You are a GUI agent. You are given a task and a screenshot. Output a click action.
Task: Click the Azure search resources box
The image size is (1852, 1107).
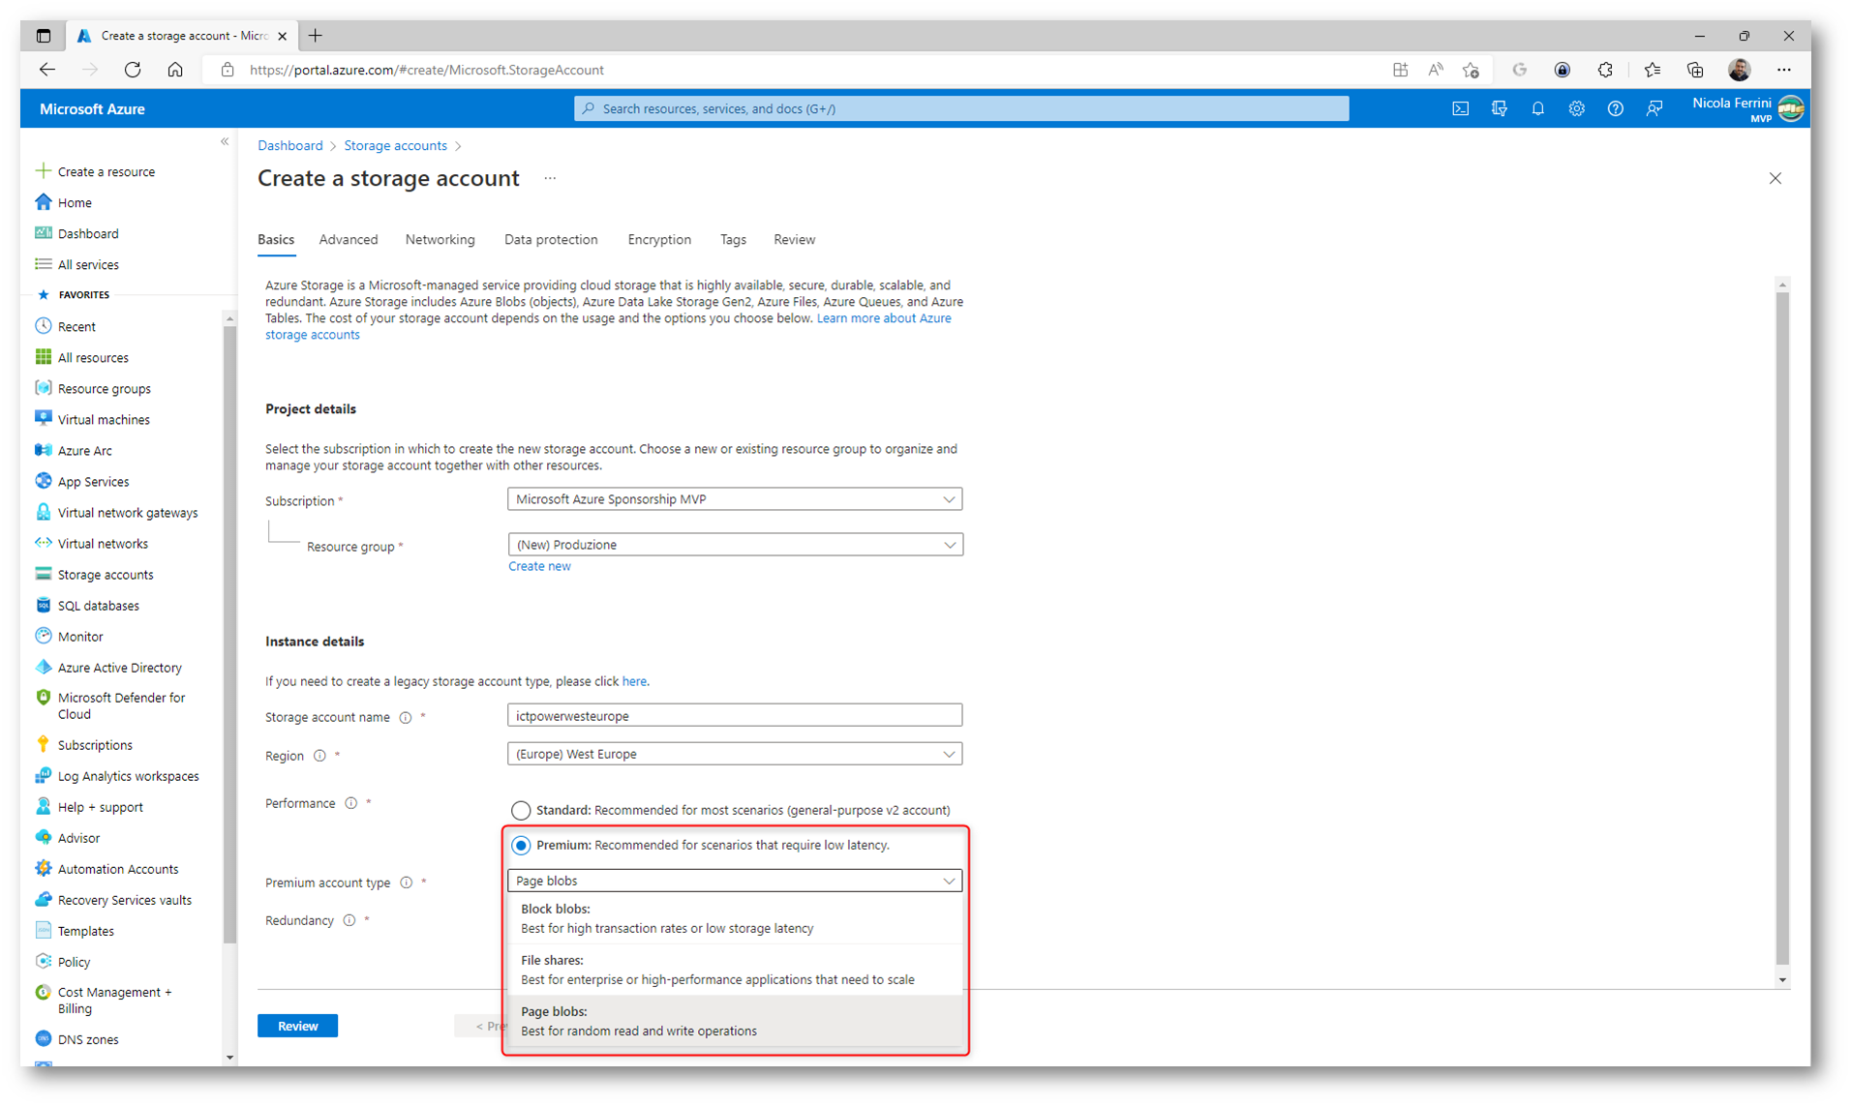point(960,108)
